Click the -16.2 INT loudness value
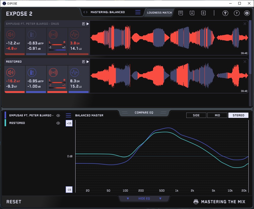Viewport: 254px width, 209px height. click(x=13, y=81)
